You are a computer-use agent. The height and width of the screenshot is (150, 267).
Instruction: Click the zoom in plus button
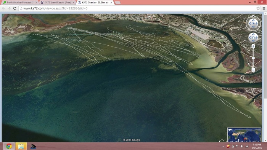coord(253,46)
